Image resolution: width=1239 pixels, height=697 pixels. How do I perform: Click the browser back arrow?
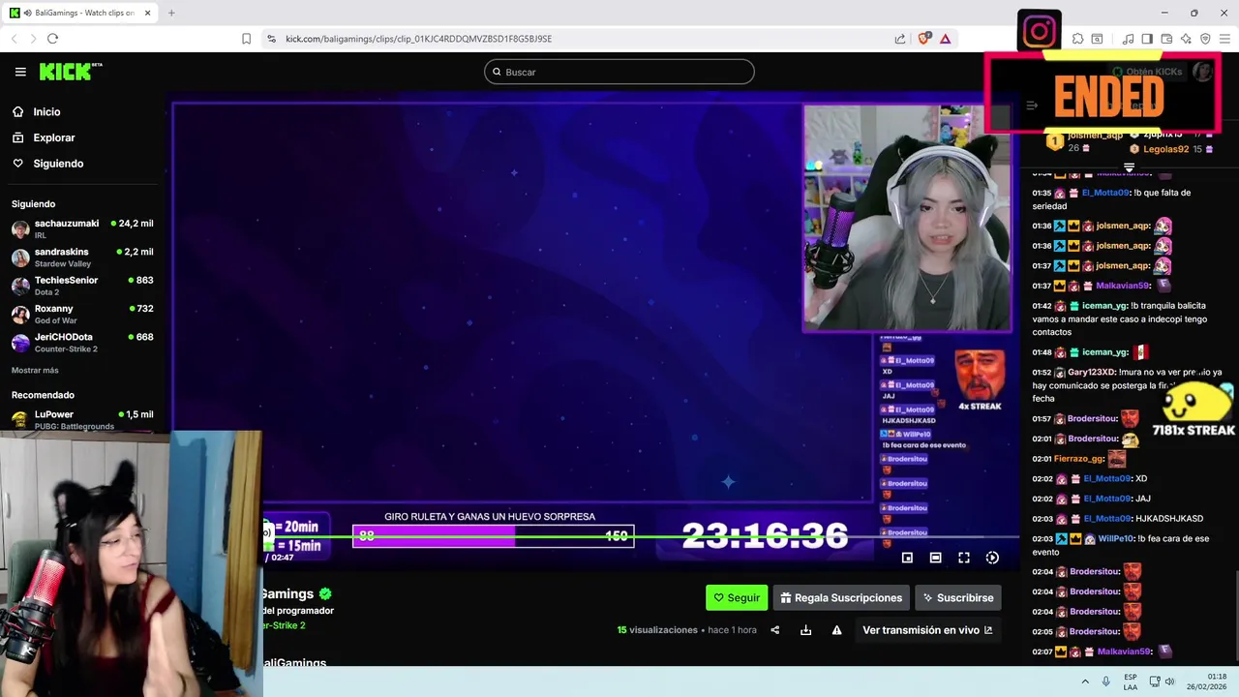(14, 39)
